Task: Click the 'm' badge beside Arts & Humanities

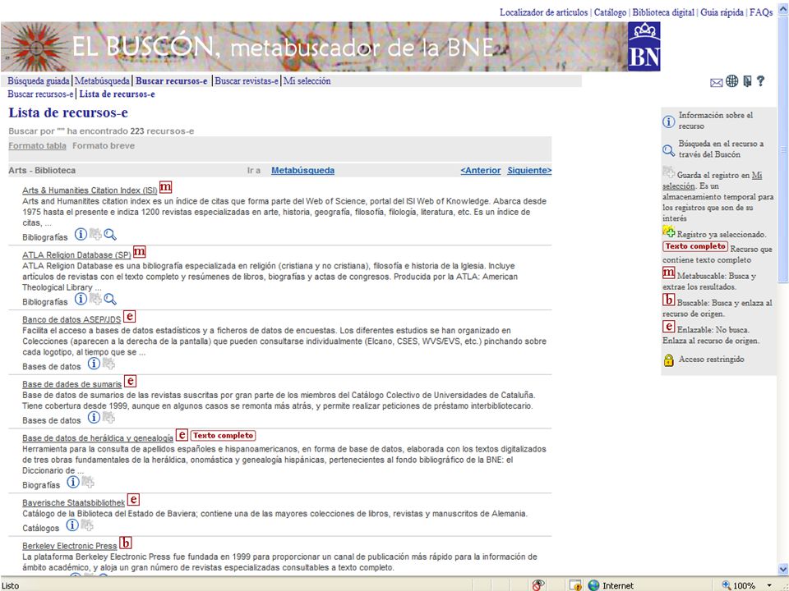Action: click(165, 187)
